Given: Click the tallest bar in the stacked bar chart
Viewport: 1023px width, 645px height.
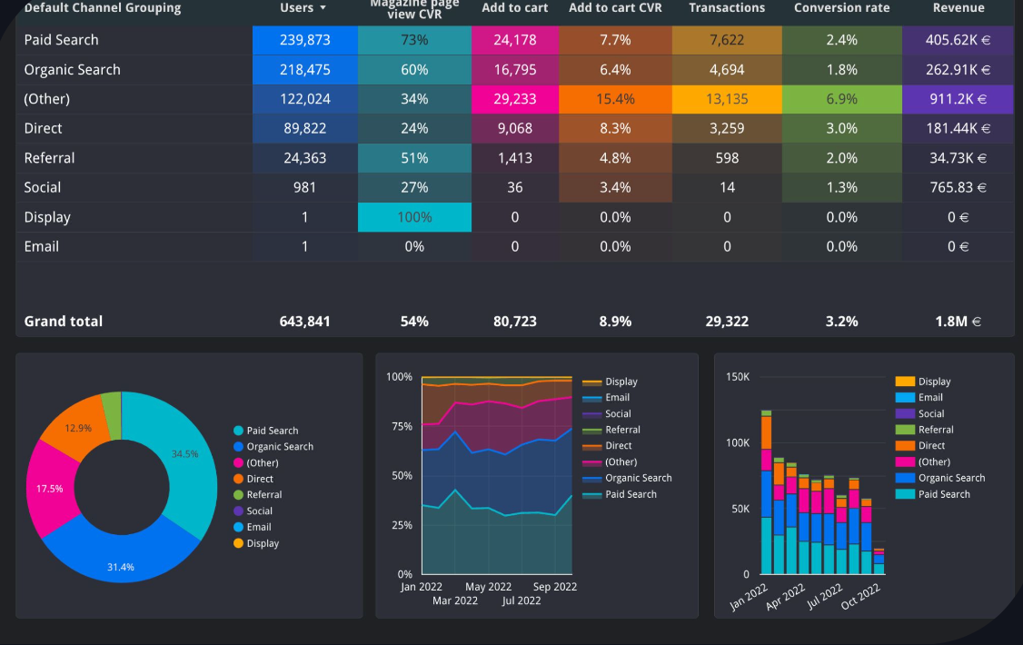Looking at the screenshot, I should pos(767,492).
